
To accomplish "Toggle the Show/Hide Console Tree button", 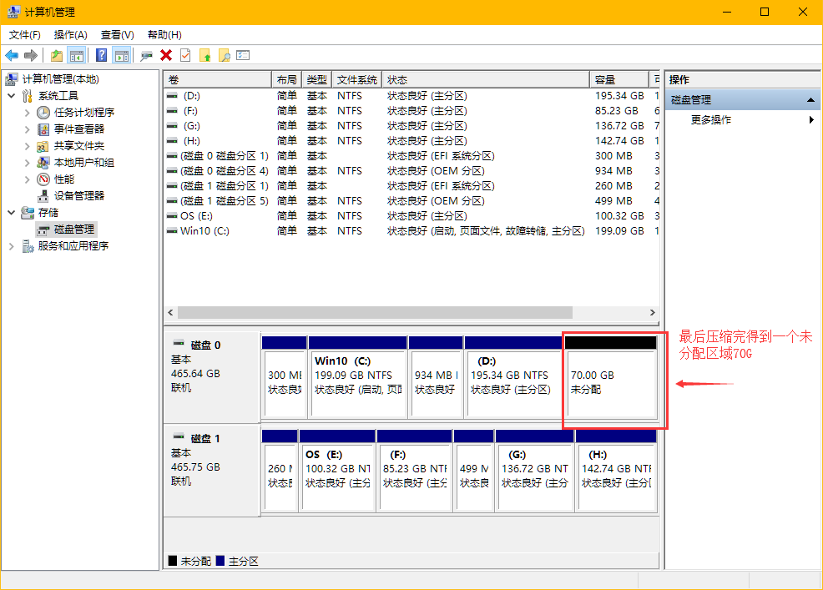I will click(77, 55).
